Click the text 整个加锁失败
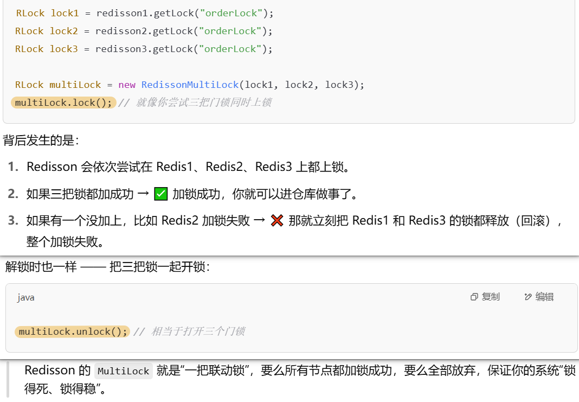The height and width of the screenshot is (402, 579). coord(65,241)
